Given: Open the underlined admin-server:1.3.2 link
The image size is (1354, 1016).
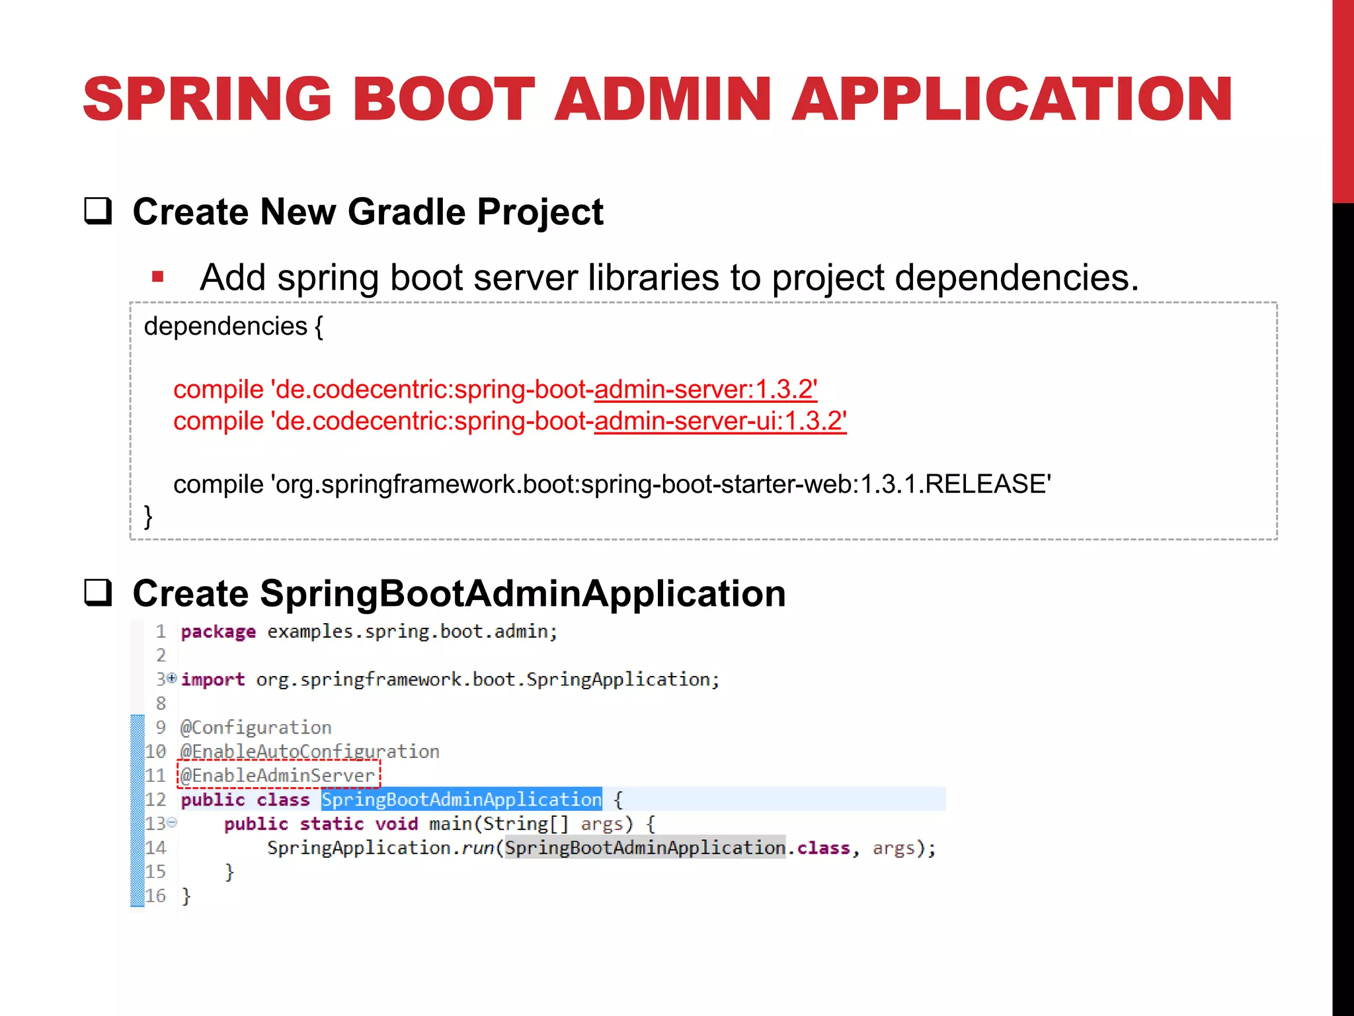Looking at the screenshot, I should pos(705,390).
